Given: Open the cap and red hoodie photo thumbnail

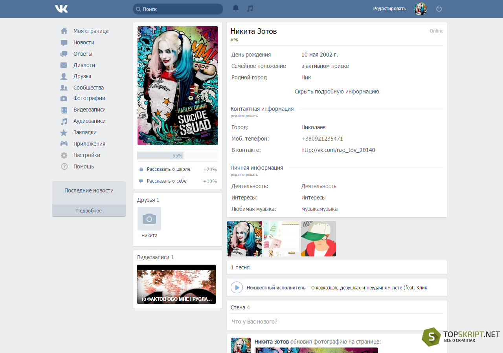Looking at the screenshot, I should 318,239.
